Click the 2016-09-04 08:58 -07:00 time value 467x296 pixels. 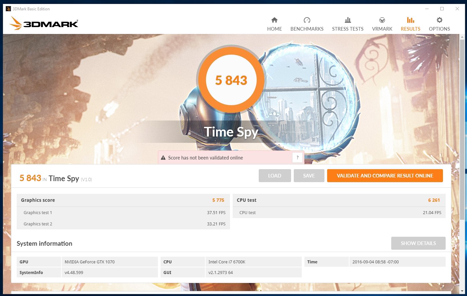click(x=376, y=262)
